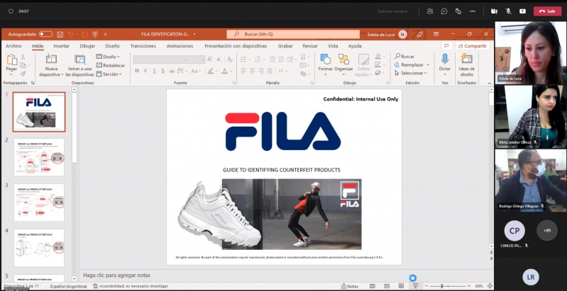Fit slide to window icon
The image size is (567, 291).
click(x=490, y=286)
